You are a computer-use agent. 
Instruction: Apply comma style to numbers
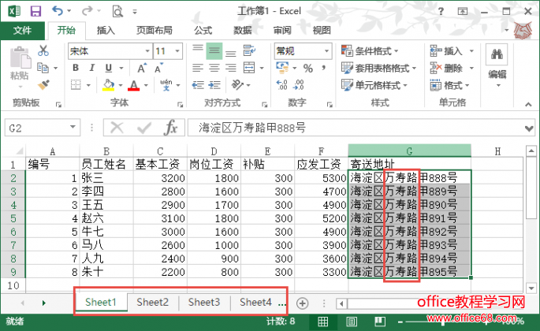coord(324,68)
